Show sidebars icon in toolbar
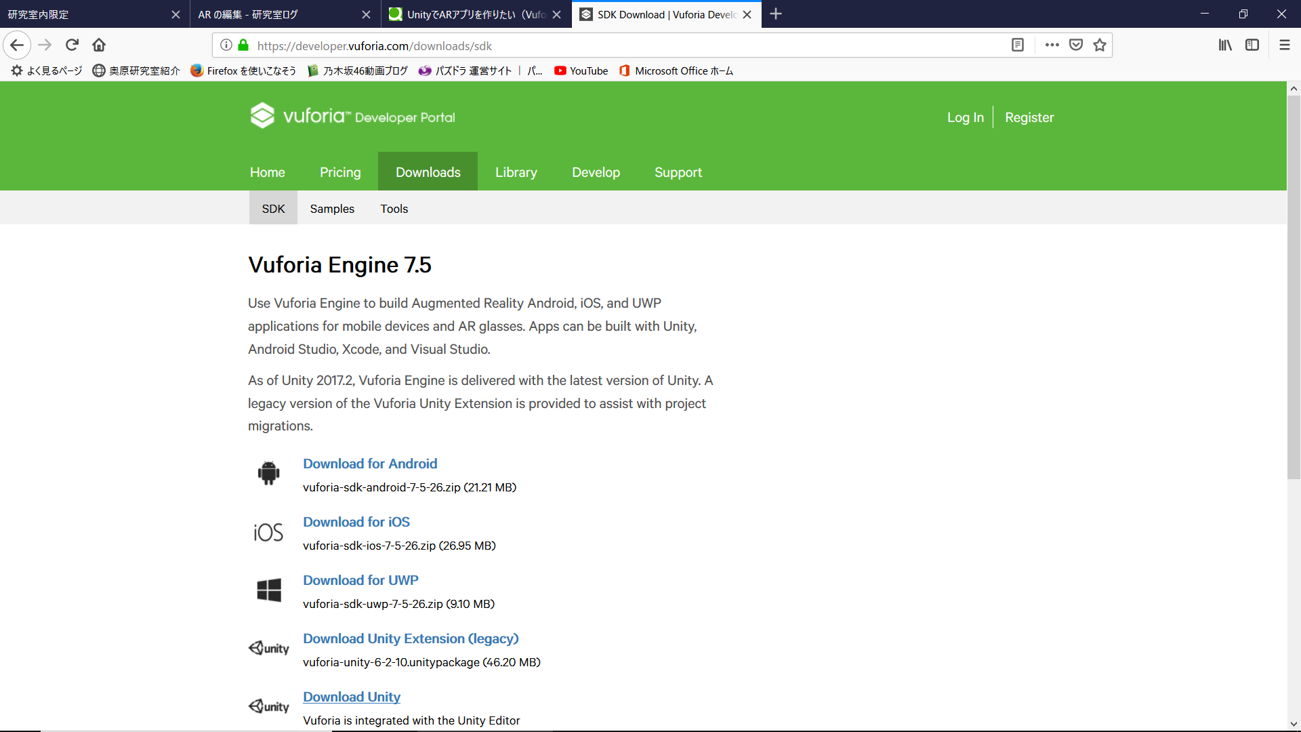 coord(1252,45)
